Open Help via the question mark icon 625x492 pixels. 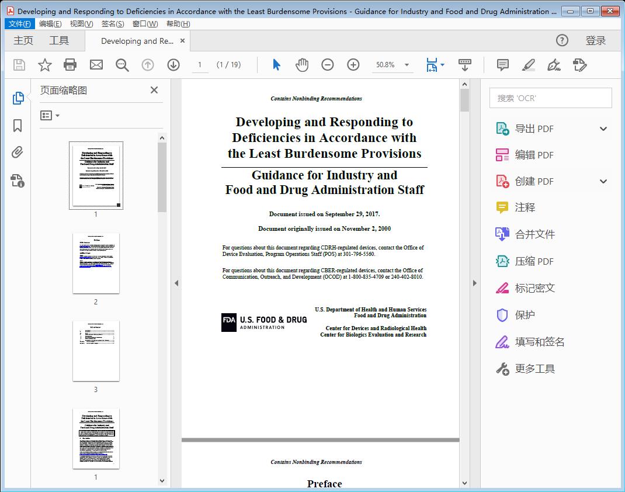(562, 40)
